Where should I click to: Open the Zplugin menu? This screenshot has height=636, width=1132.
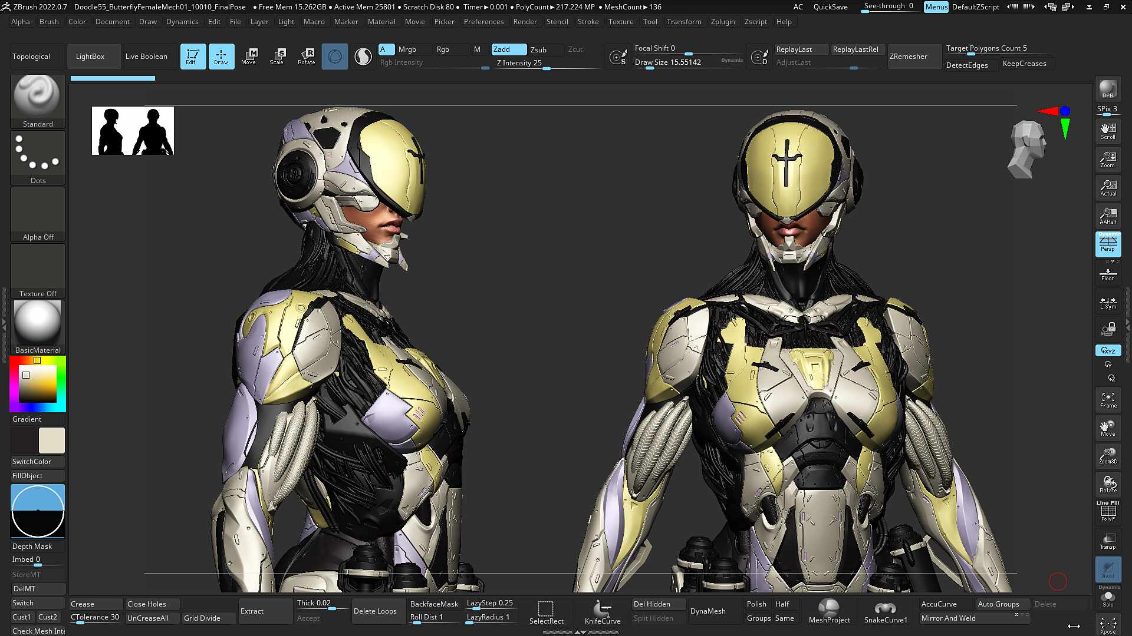[x=722, y=22]
